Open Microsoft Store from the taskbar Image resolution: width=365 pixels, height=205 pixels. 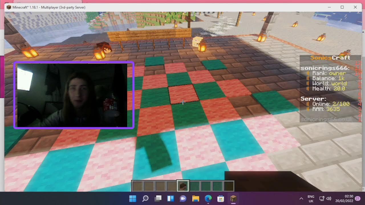pyautogui.click(x=220, y=198)
